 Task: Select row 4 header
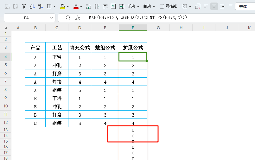pos(5,57)
